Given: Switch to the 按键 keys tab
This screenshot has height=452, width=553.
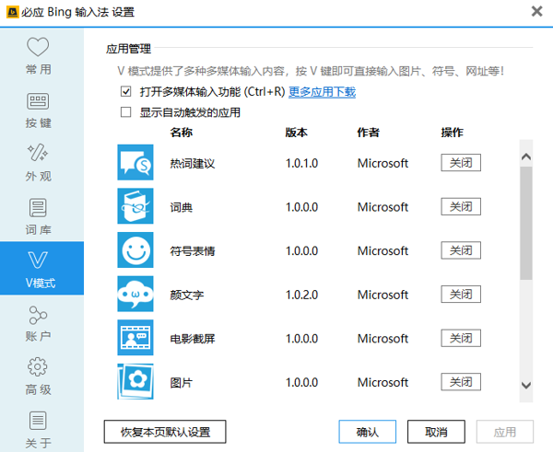Looking at the screenshot, I should [39, 110].
